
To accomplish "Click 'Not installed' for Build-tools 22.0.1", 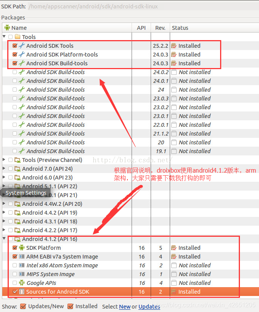I will [195, 125].
